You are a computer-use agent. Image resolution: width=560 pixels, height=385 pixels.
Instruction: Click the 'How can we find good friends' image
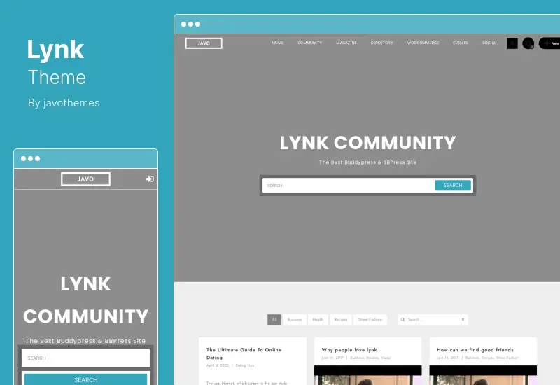[x=483, y=375]
